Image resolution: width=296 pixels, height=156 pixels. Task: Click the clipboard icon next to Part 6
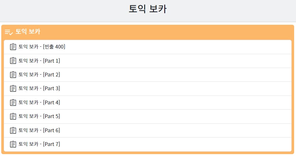coord(13,130)
